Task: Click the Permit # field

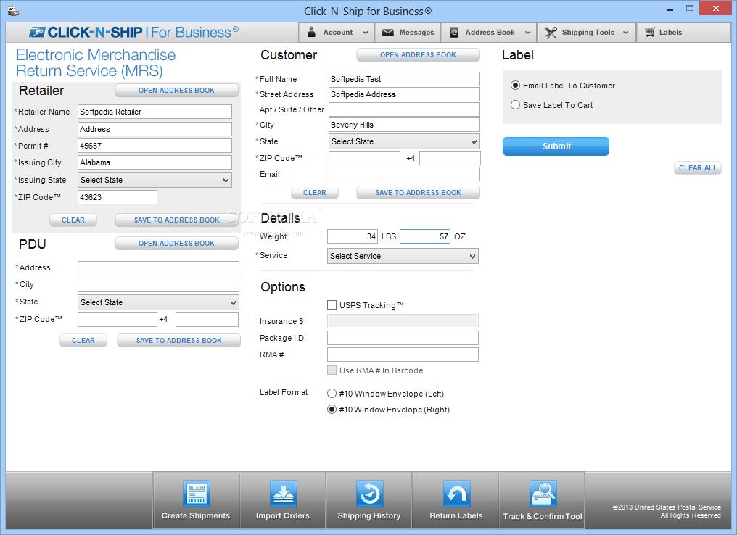Action: pyautogui.click(x=155, y=146)
